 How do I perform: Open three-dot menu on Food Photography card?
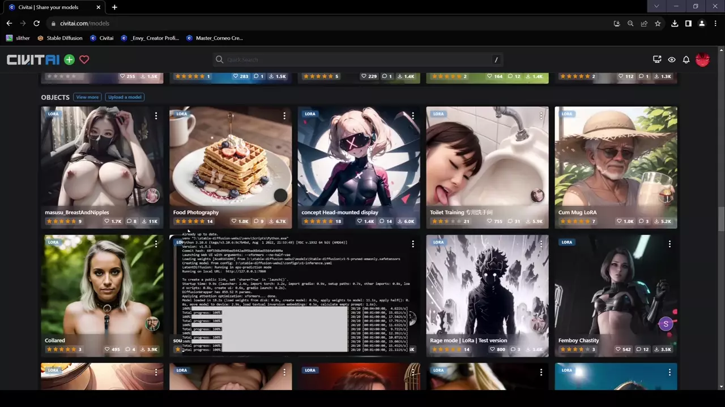284,116
